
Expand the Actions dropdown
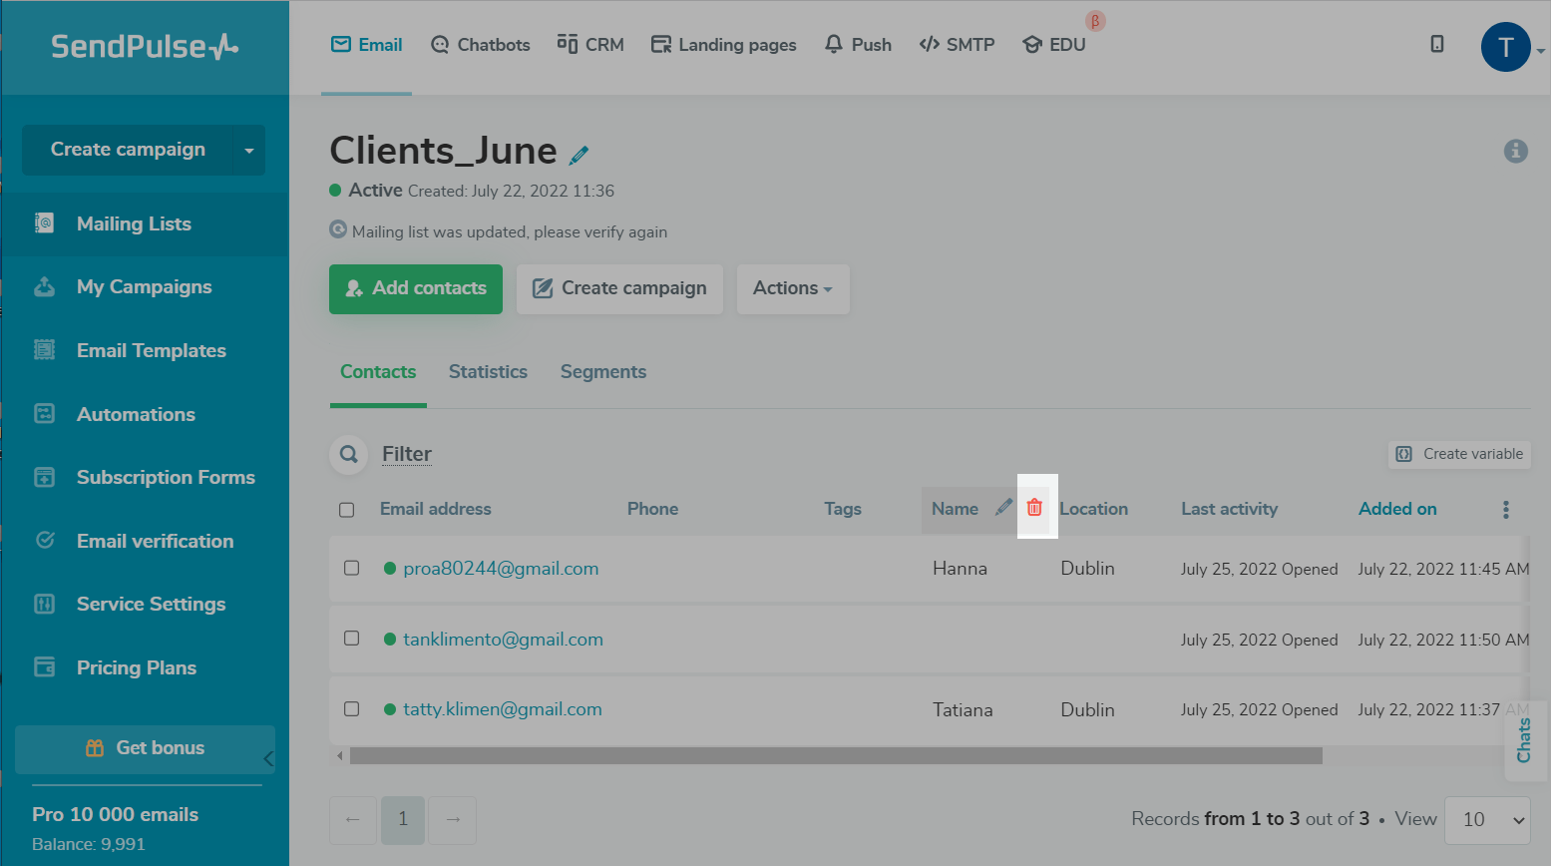click(x=792, y=288)
